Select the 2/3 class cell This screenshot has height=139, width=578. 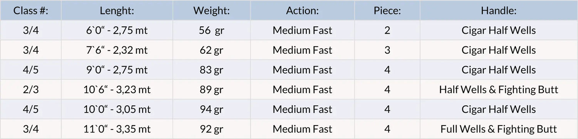(x=31, y=90)
